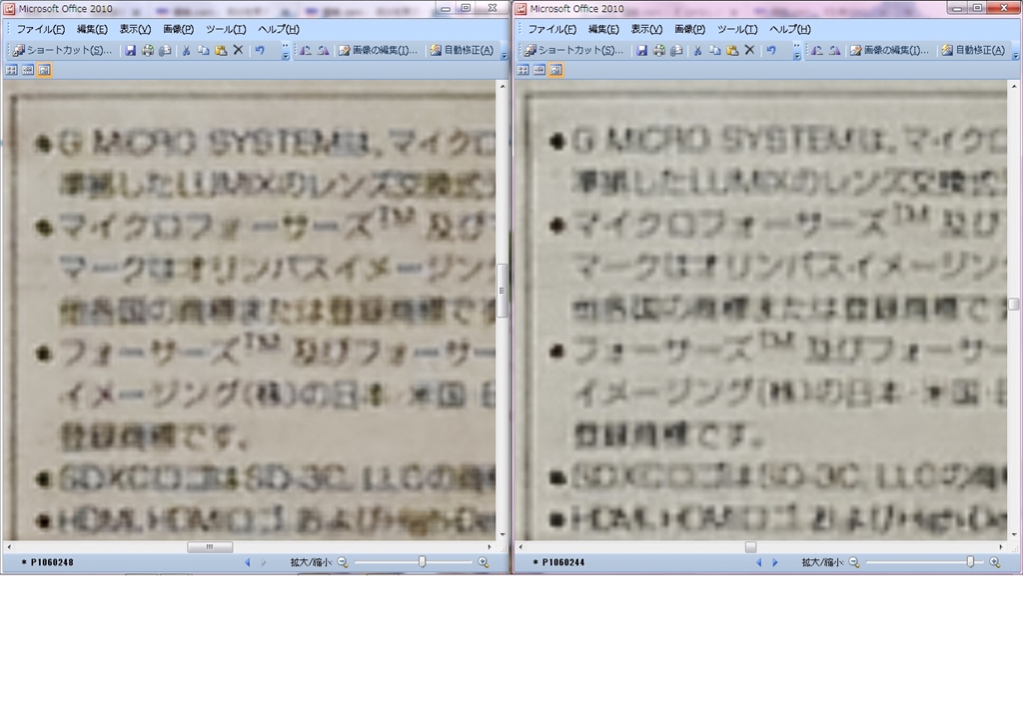Expand standard toolbar options in right window
The image size is (1023, 719).
[796, 51]
